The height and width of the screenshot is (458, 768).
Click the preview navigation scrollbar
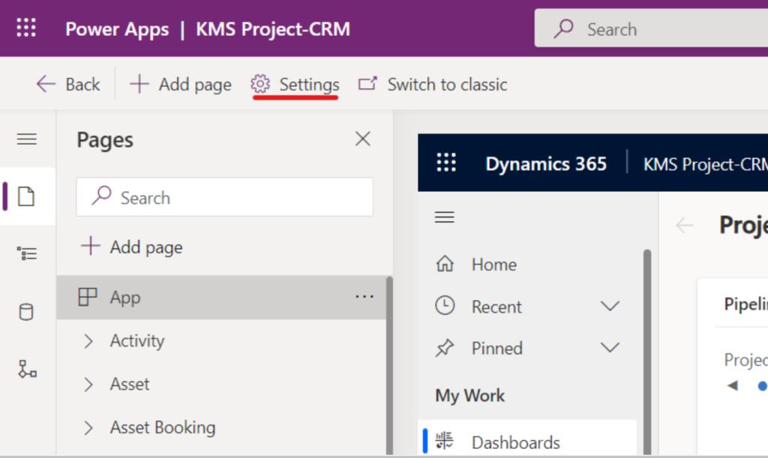[647, 352]
